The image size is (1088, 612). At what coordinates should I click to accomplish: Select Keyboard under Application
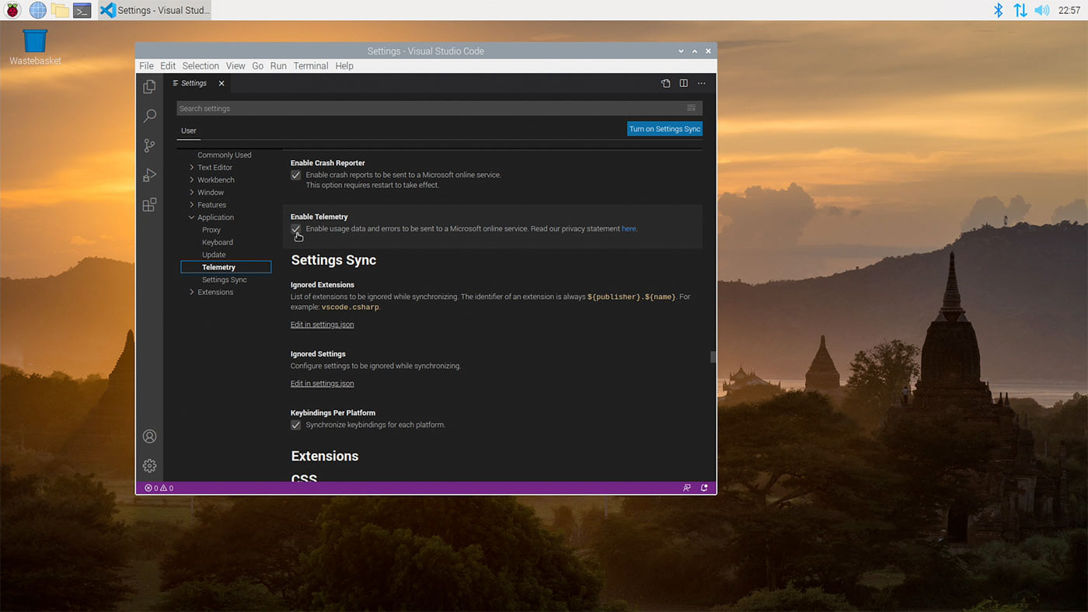pos(218,242)
